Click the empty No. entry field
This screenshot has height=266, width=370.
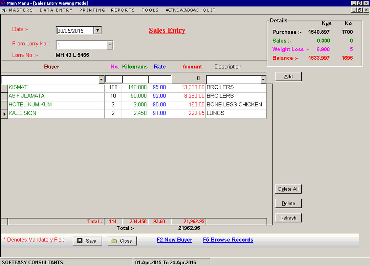click(x=113, y=79)
